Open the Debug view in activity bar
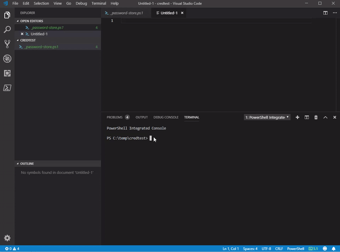This screenshot has width=340, height=252. click(x=7, y=59)
